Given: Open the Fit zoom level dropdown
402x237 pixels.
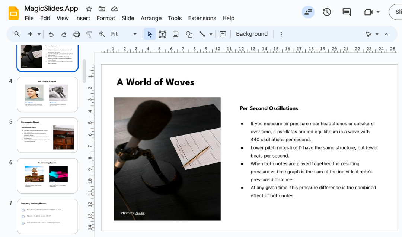Looking at the screenshot, I should [135, 34].
